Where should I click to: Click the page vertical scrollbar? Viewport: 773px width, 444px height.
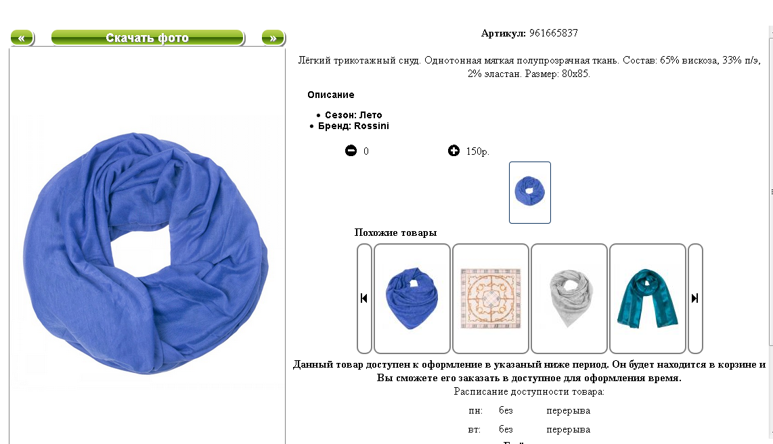pyautogui.click(x=770, y=231)
